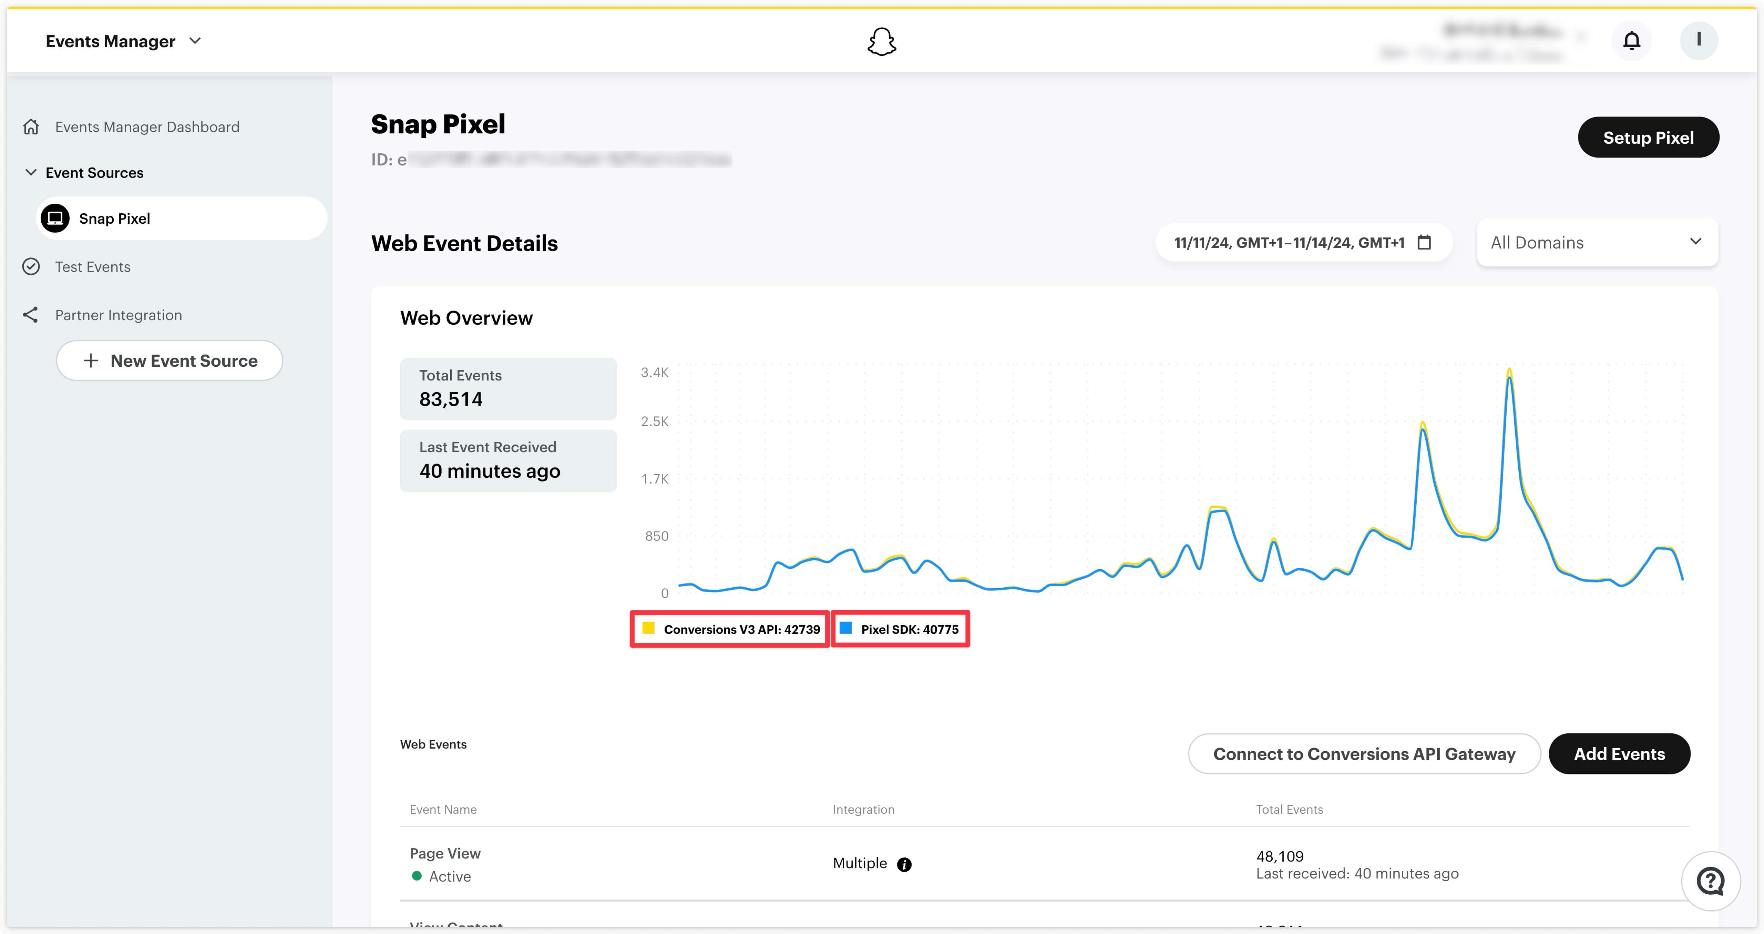
Task: Open the notifications bell
Action: pyautogui.click(x=1632, y=41)
